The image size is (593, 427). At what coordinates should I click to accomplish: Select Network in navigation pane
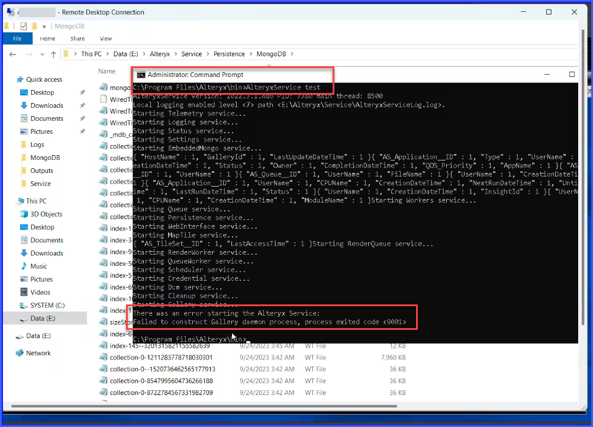point(38,353)
